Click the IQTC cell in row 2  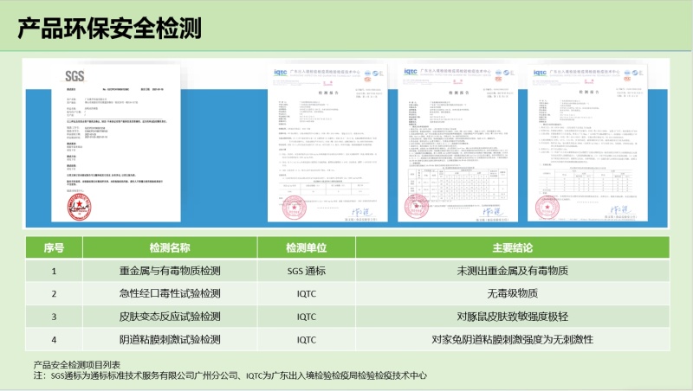(307, 293)
